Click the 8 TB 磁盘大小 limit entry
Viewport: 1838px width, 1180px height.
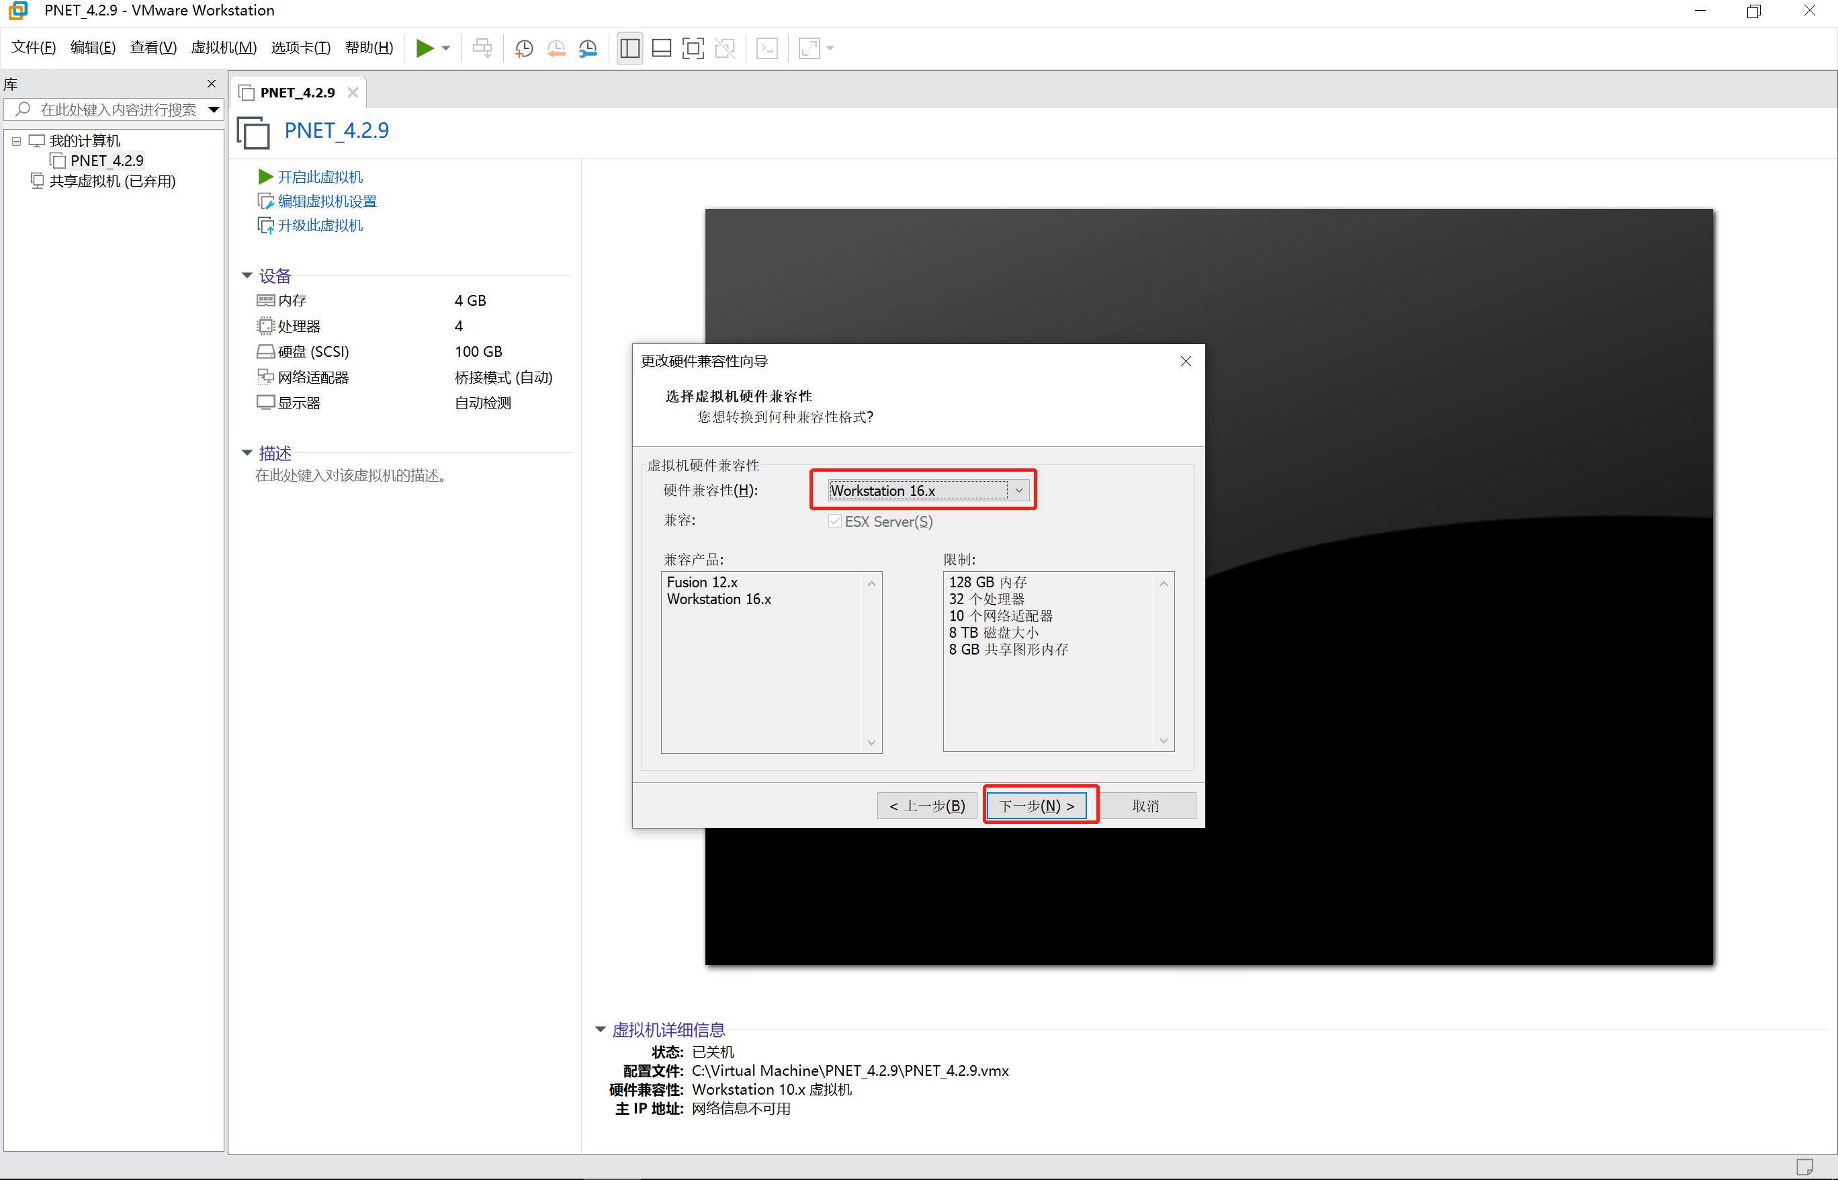tap(994, 633)
